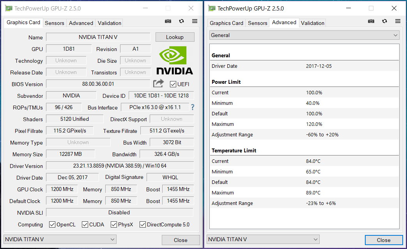Minimize the left GPU-Z window

[x=145, y=8]
